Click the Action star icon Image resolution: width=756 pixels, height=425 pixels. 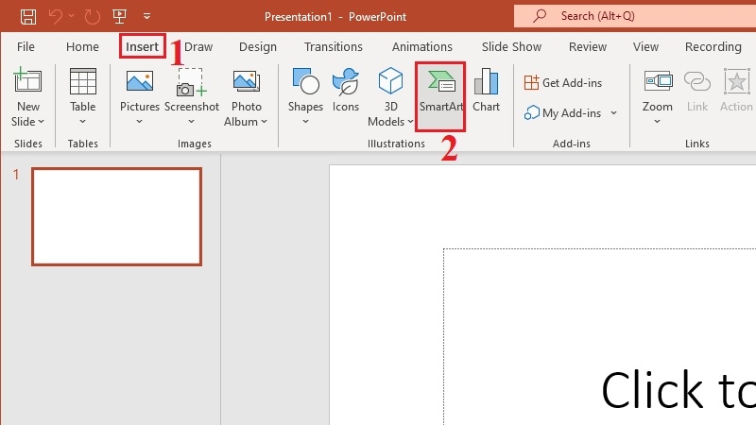click(737, 81)
